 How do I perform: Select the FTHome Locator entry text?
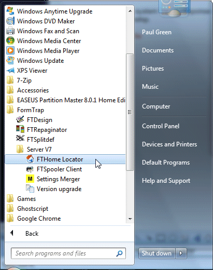point(60,159)
